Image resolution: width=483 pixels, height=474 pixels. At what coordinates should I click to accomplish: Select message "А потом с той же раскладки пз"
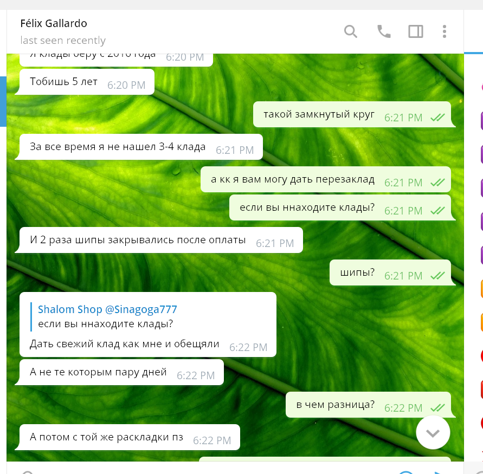pos(106,437)
